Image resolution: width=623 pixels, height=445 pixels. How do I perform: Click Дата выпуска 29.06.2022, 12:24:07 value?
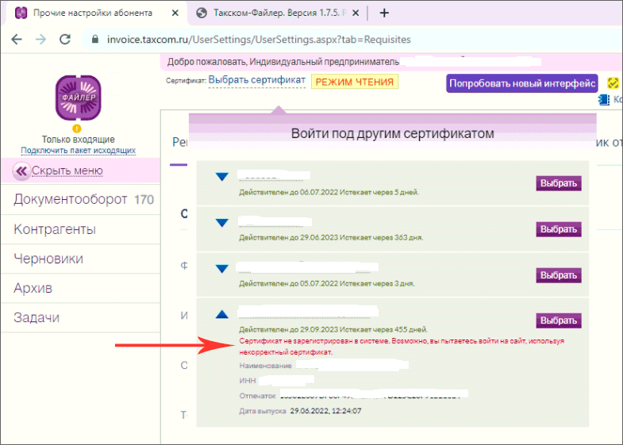click(x=325, y=411)
